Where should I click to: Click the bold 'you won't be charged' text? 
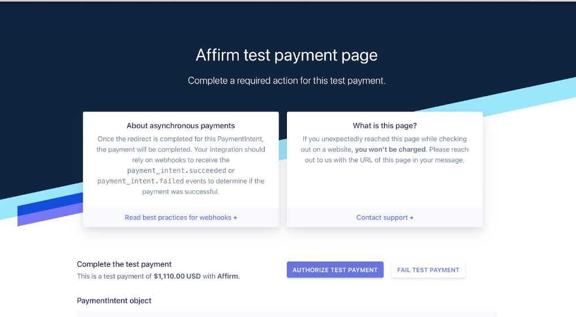coord(390,149)
